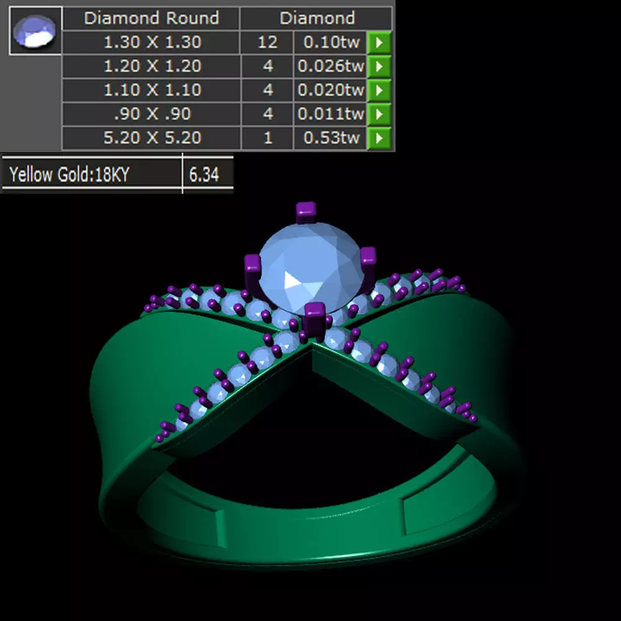621x621 pixels.
Task: Click the 0.026tw weight cell
Action: click(331, 66)
